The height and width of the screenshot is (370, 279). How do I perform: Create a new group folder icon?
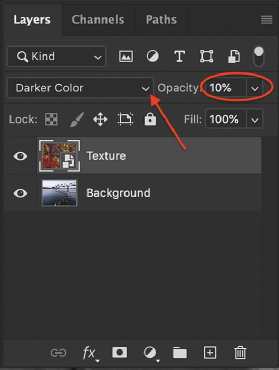point(180,353)
